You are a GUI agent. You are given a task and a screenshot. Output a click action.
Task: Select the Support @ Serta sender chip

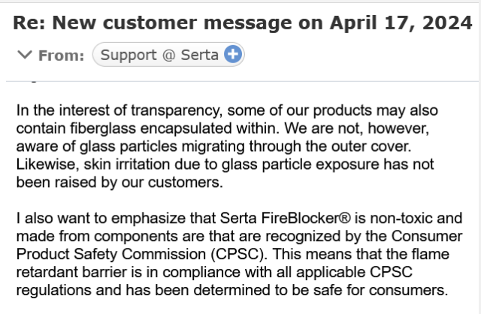click(159, 54)
